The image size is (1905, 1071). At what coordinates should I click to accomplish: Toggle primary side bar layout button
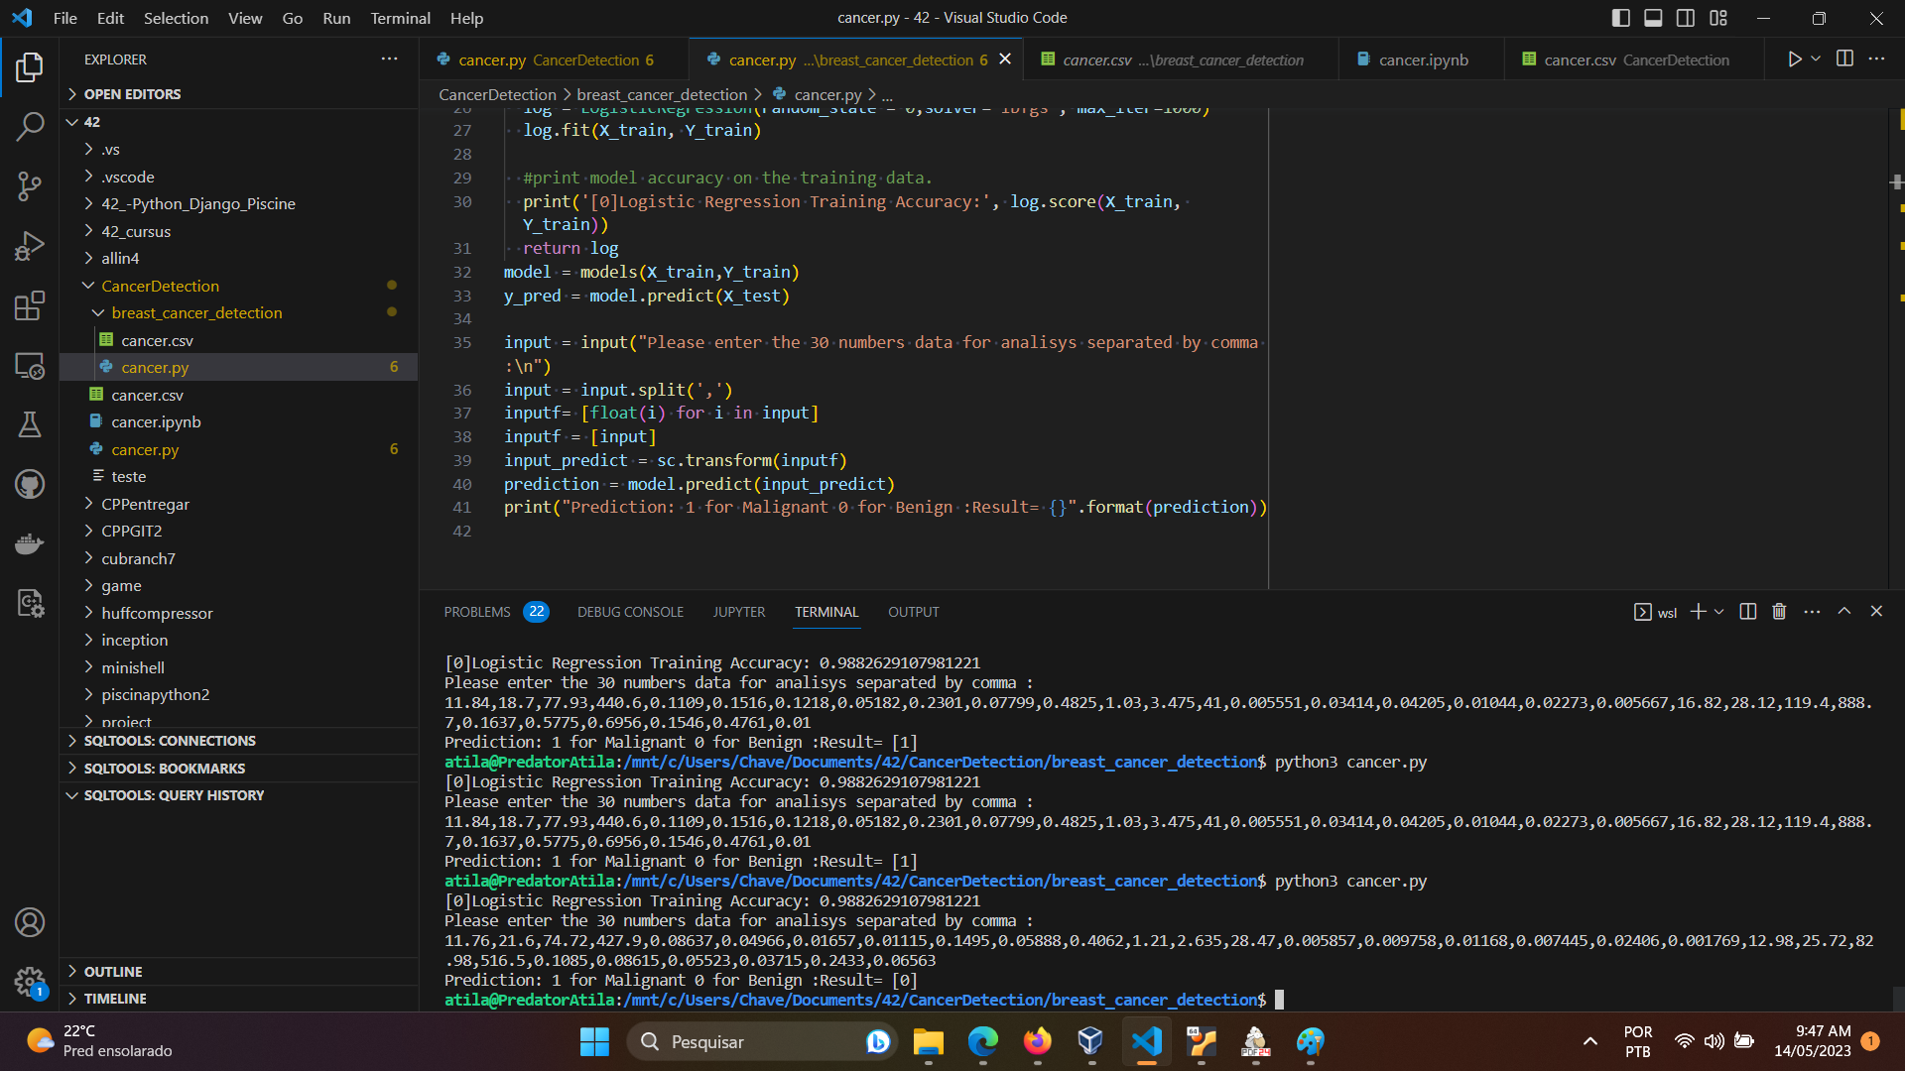[x=1620, y=18]
